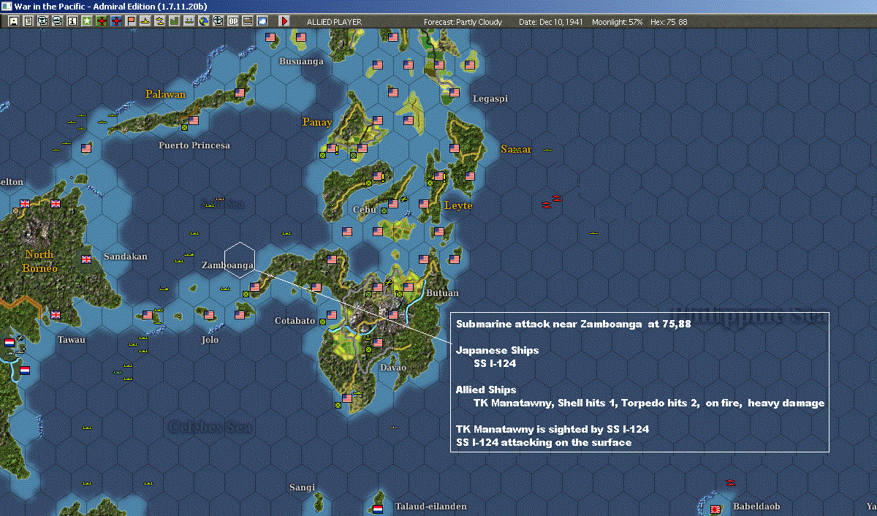Click the Babeldaob label
The height and width of the screenshot is (516, 877).
(x=755, y=506)
